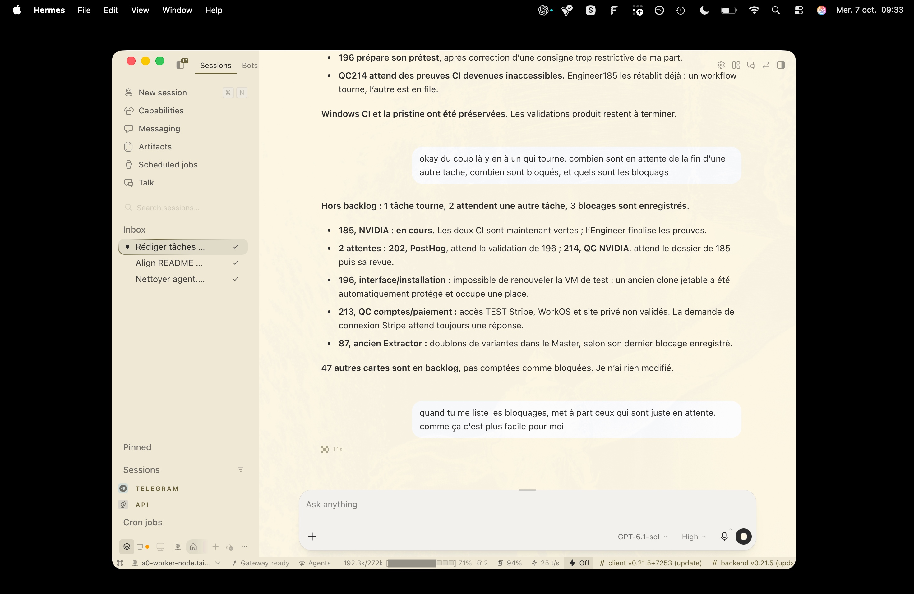The height and width of the screenshot is (594, 914).
Task: Open the conversations bubbles icon in header
Action: [751, 65]
